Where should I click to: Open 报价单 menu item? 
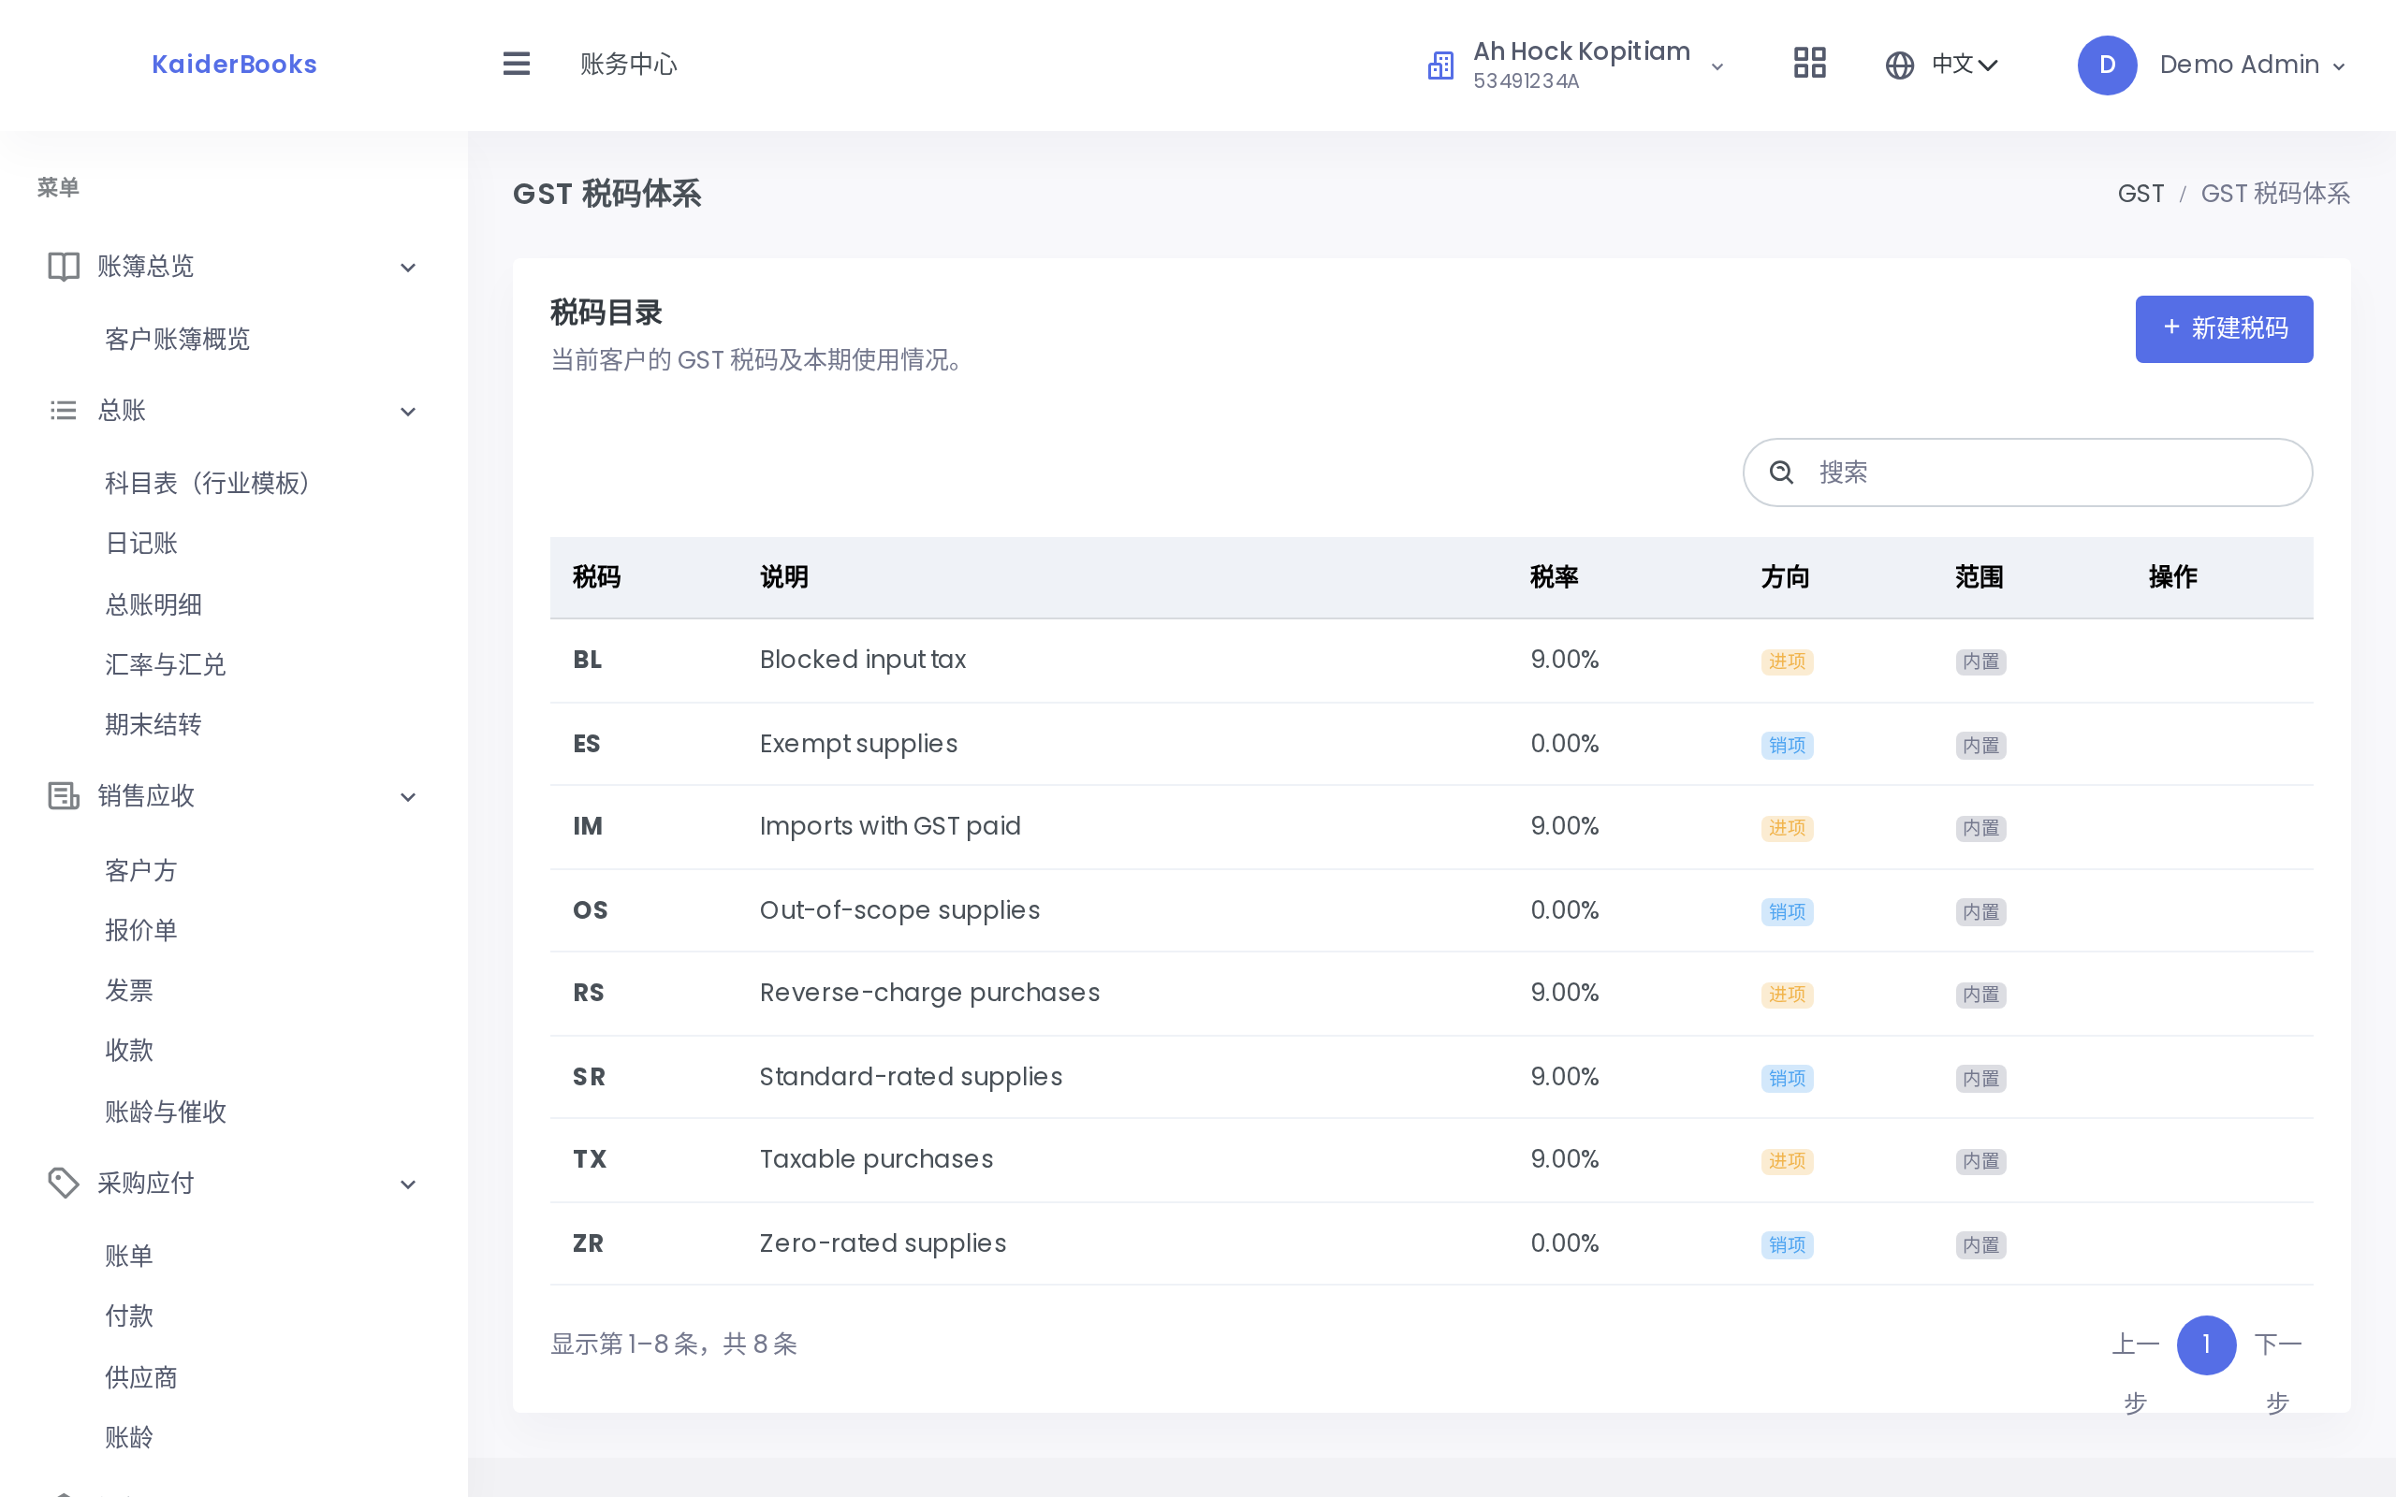tap(141, 931)
